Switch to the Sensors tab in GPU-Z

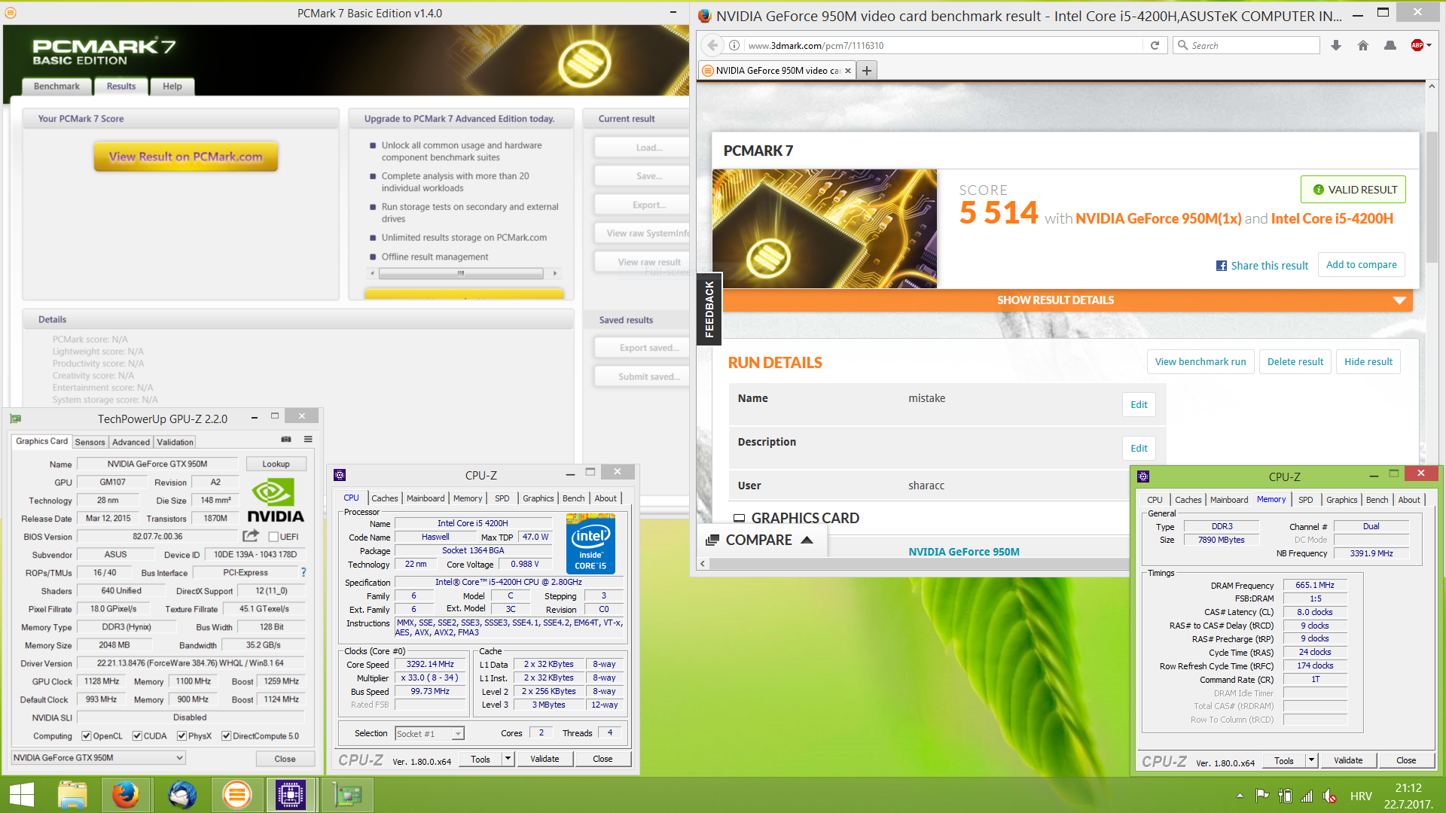tap(90, 442)
